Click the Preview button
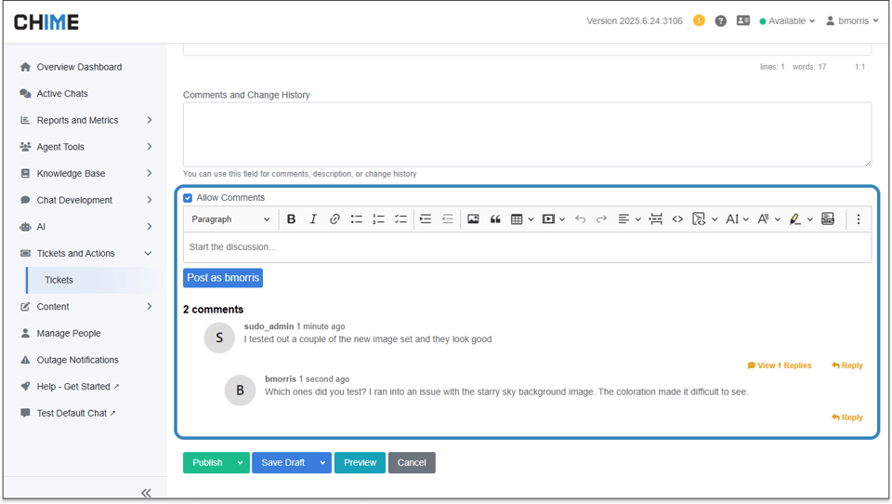The width and height of the screenshot is (892, 504). pos(360,462)
